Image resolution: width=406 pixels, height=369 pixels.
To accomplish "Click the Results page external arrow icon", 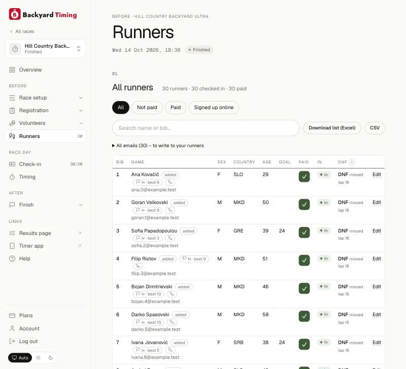I will (x=80, y=233).
